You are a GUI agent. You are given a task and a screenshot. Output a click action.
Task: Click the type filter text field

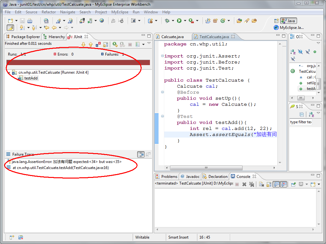point(301,122)
